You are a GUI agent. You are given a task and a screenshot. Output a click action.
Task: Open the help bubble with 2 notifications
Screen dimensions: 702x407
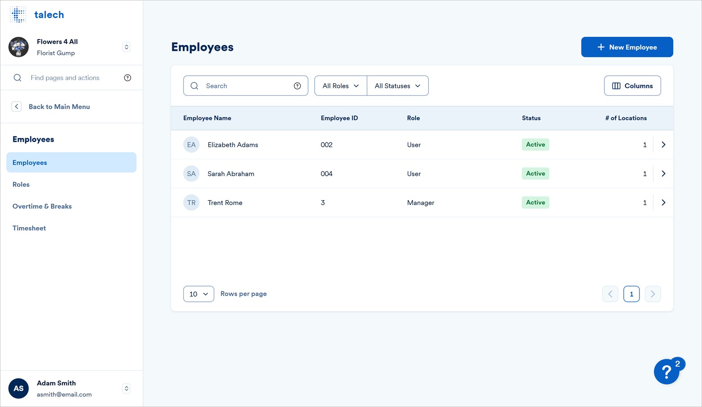(667, 371)
